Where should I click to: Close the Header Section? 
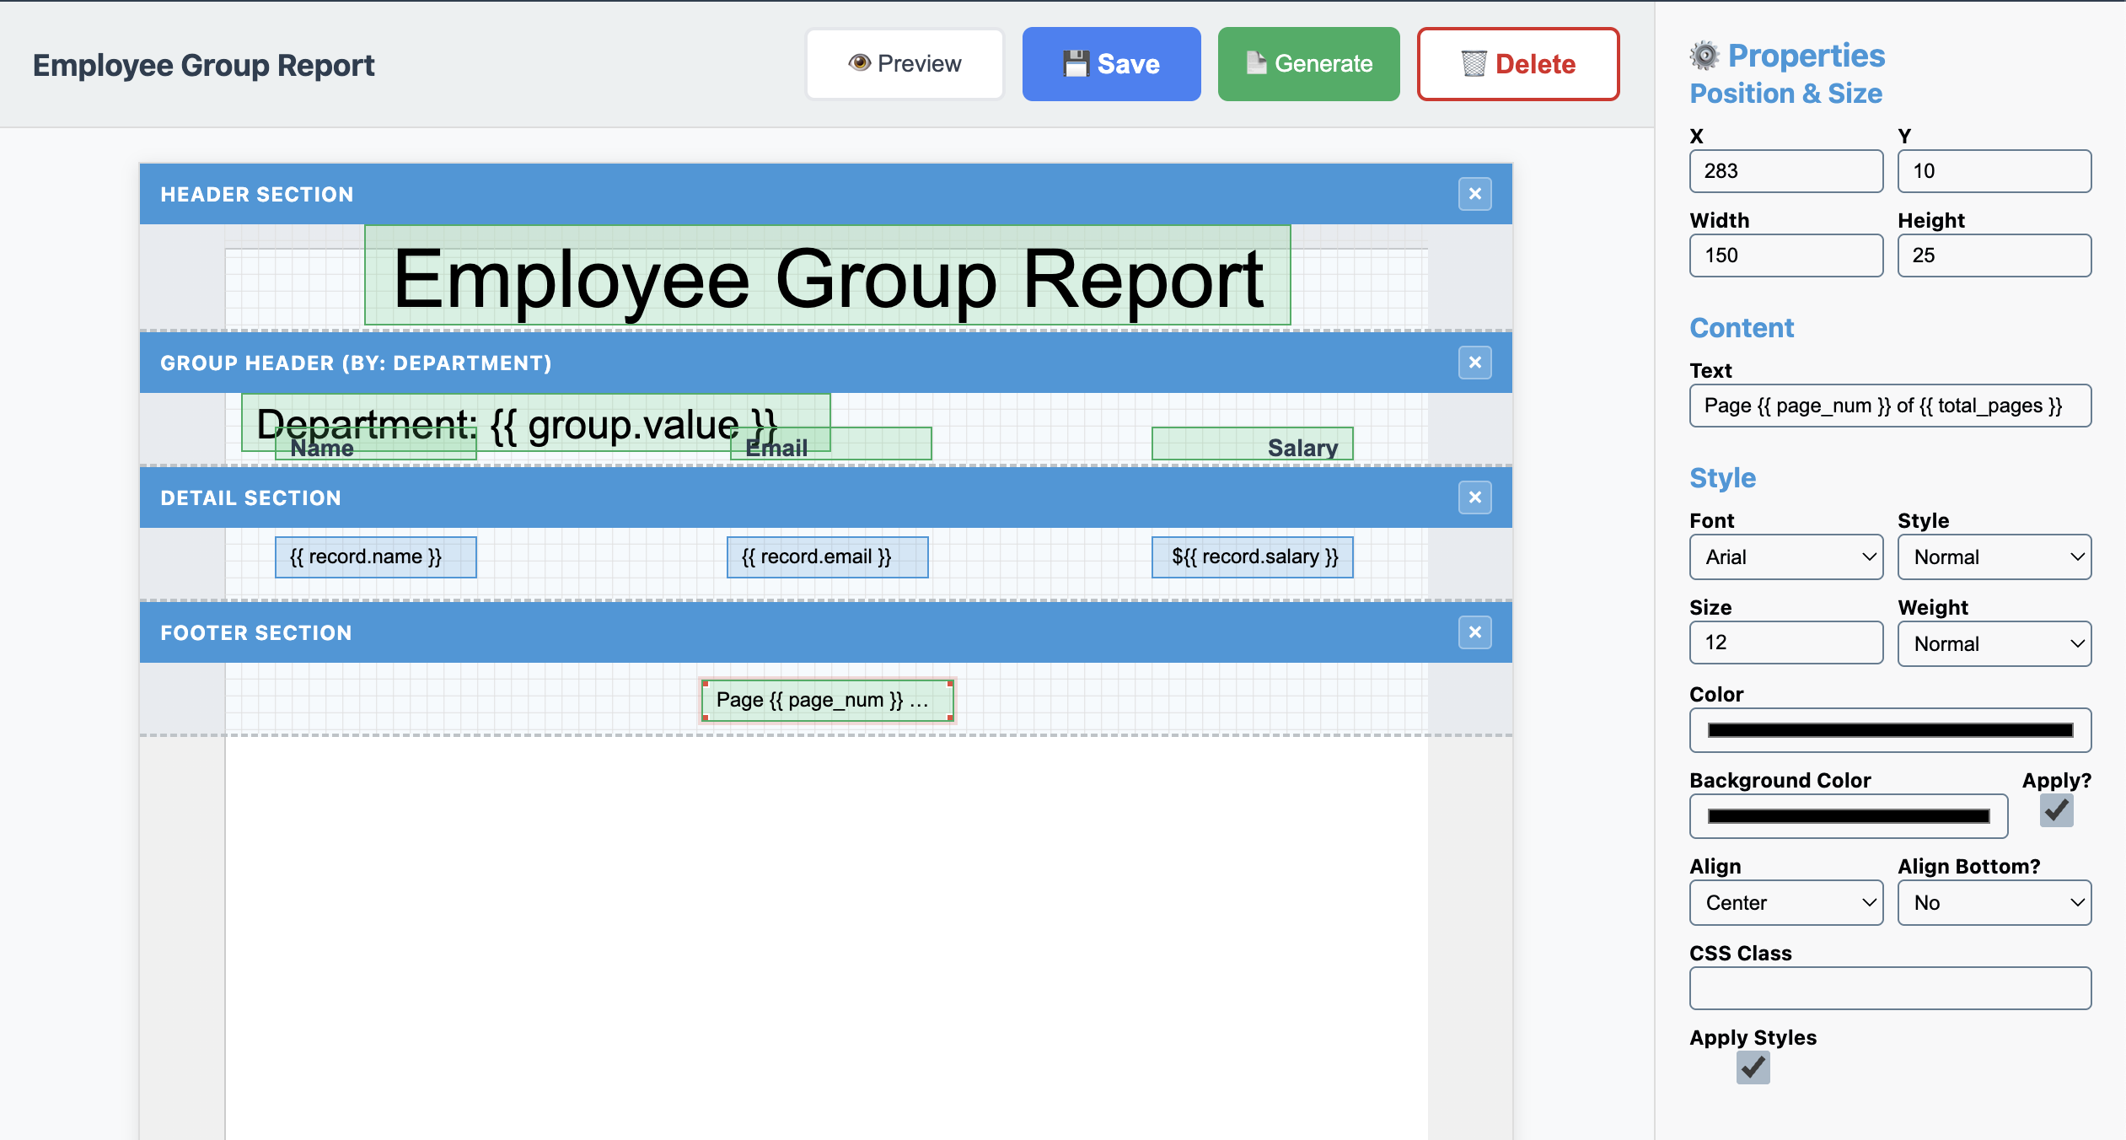1475,193
